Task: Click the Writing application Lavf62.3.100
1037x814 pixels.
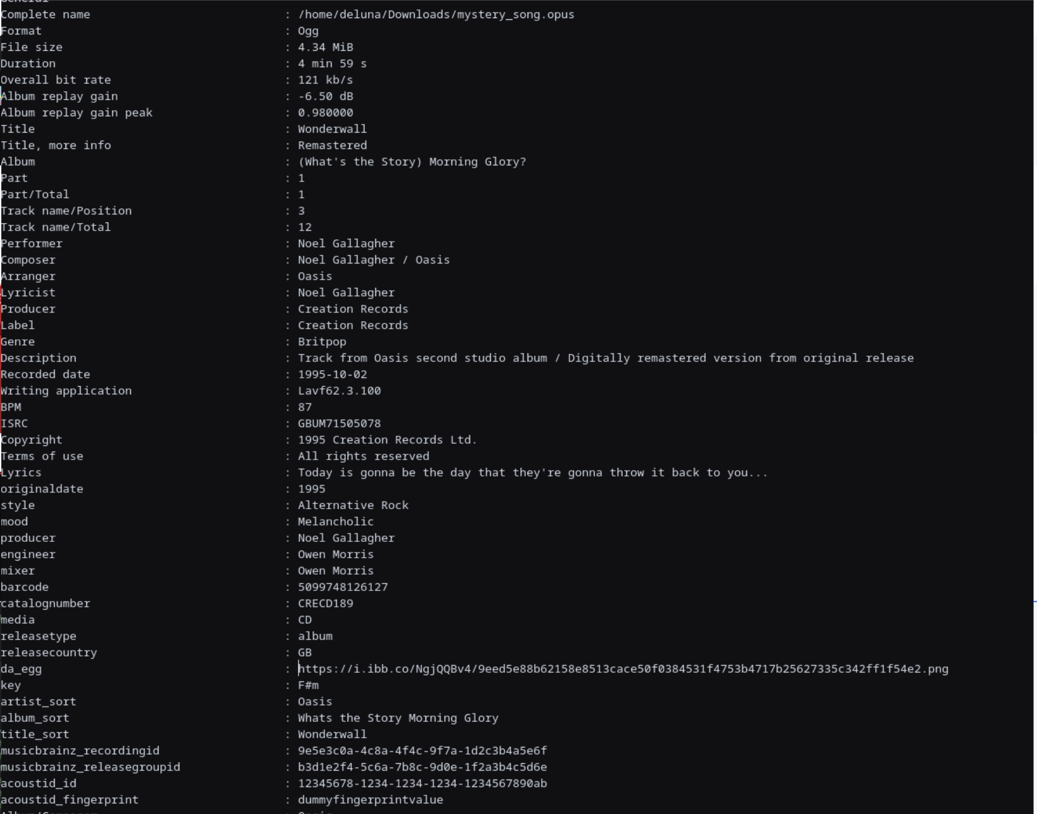Action: pos(339,391)
